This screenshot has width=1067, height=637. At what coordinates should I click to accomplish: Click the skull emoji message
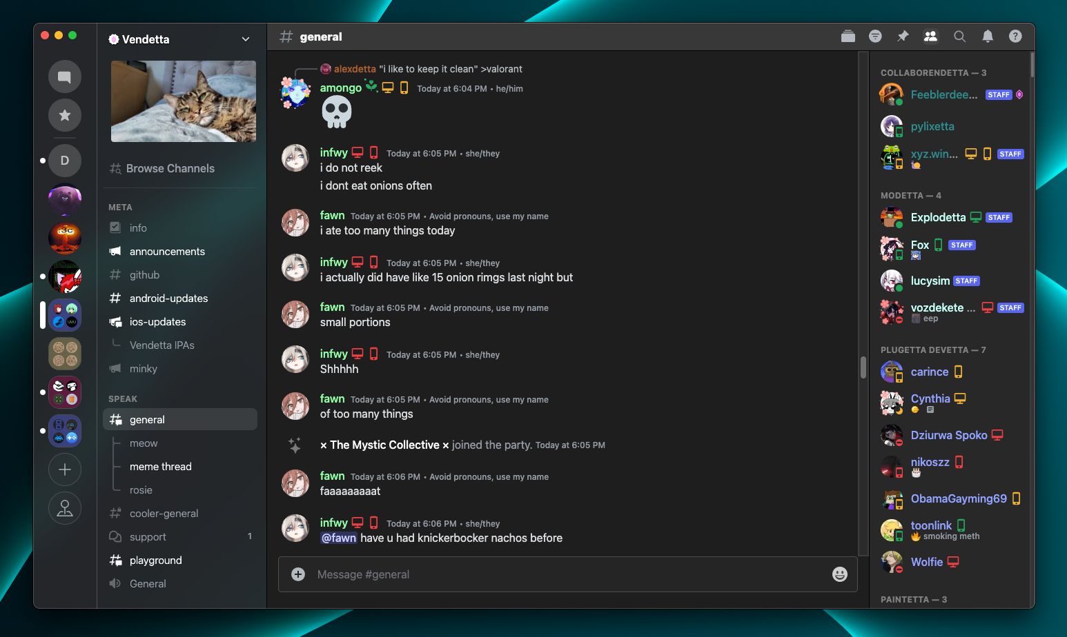pyautogui.click(x=337, y=112)
